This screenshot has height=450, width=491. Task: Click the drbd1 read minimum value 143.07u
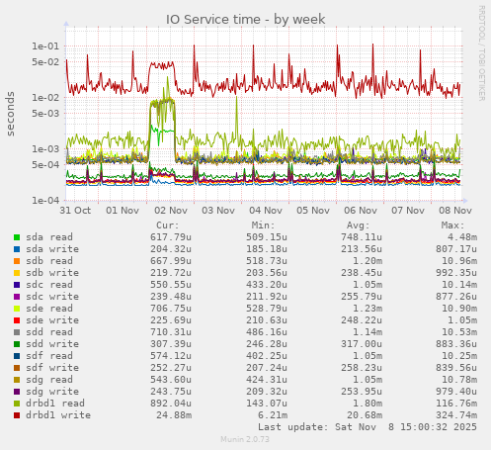click(x=267, y=404)
